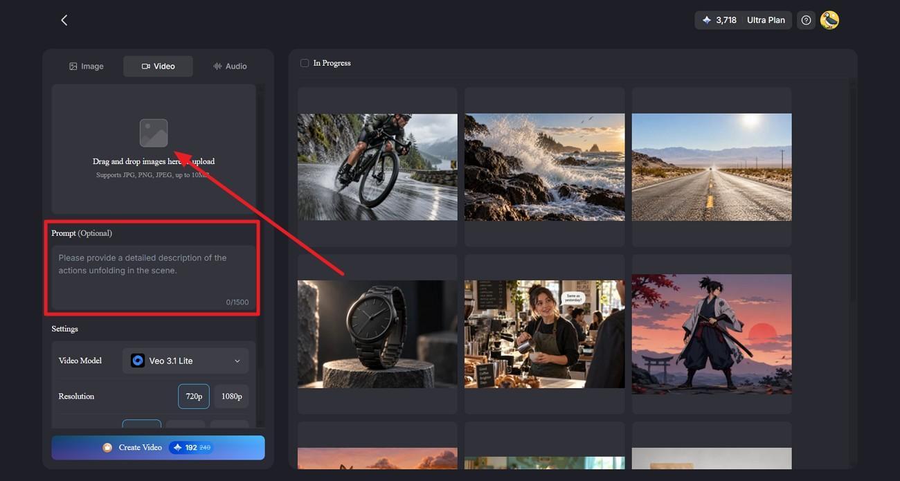Focus the Prompt description text field
This screenshot has width=900, height=481.
pos(154,277)
